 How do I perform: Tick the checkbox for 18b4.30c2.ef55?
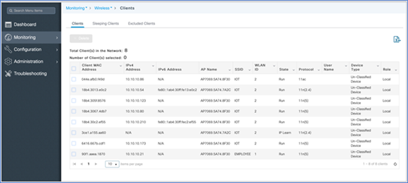(74, 122)
